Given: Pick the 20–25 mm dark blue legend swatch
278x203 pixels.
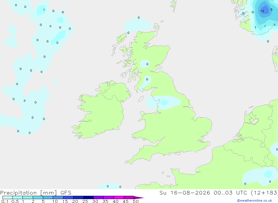Looking at the screenshot, I should tap(78, 197).
